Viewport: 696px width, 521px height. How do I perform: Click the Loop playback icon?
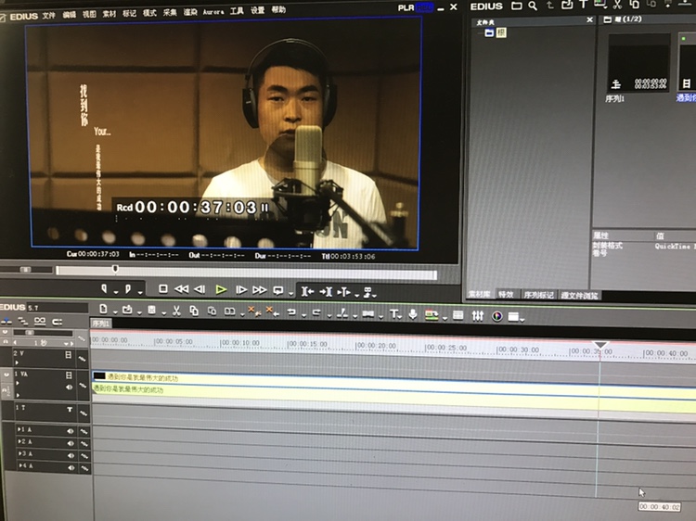(278, 291)
